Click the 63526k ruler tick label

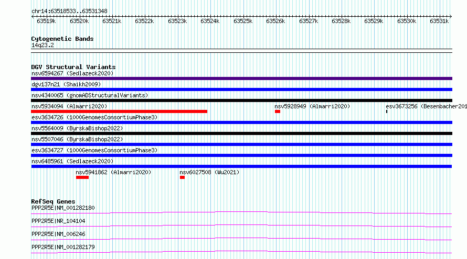tap(275, 21)
